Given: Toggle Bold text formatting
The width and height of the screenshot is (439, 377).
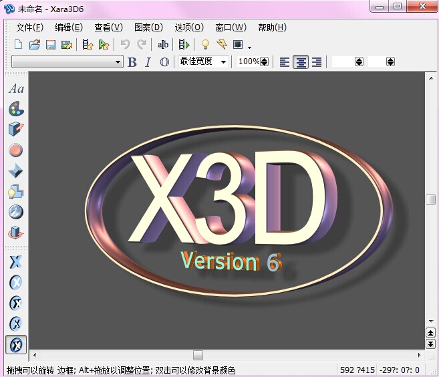Looking at the screenshot, I should tap(132, 62).
